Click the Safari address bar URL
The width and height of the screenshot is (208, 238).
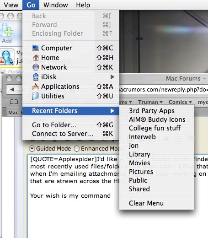click(164, 90)
